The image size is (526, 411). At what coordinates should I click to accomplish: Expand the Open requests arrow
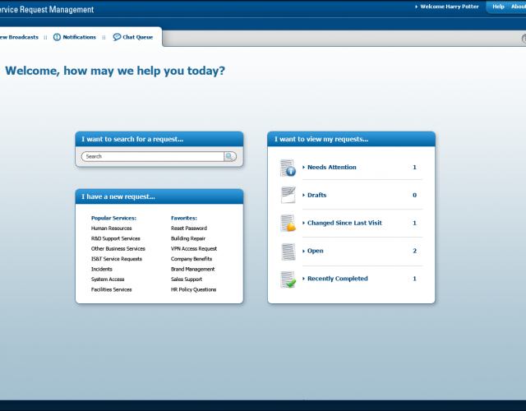[303, 251]
